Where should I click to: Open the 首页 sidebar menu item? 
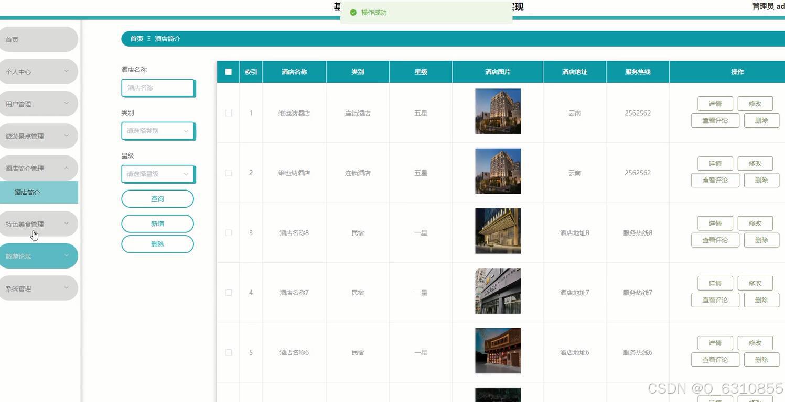[x=38, y=39]
